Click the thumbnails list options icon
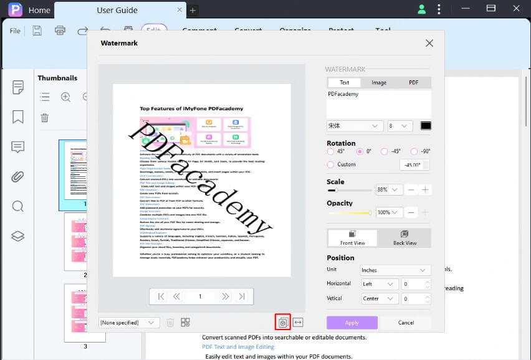This screenshot has height=360, width=531. point(45,97)
